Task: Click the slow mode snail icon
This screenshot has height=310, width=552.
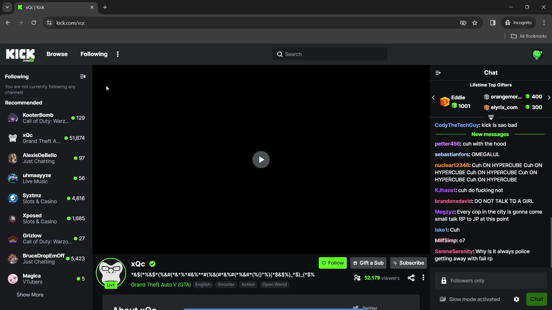Action: (443, 299)
